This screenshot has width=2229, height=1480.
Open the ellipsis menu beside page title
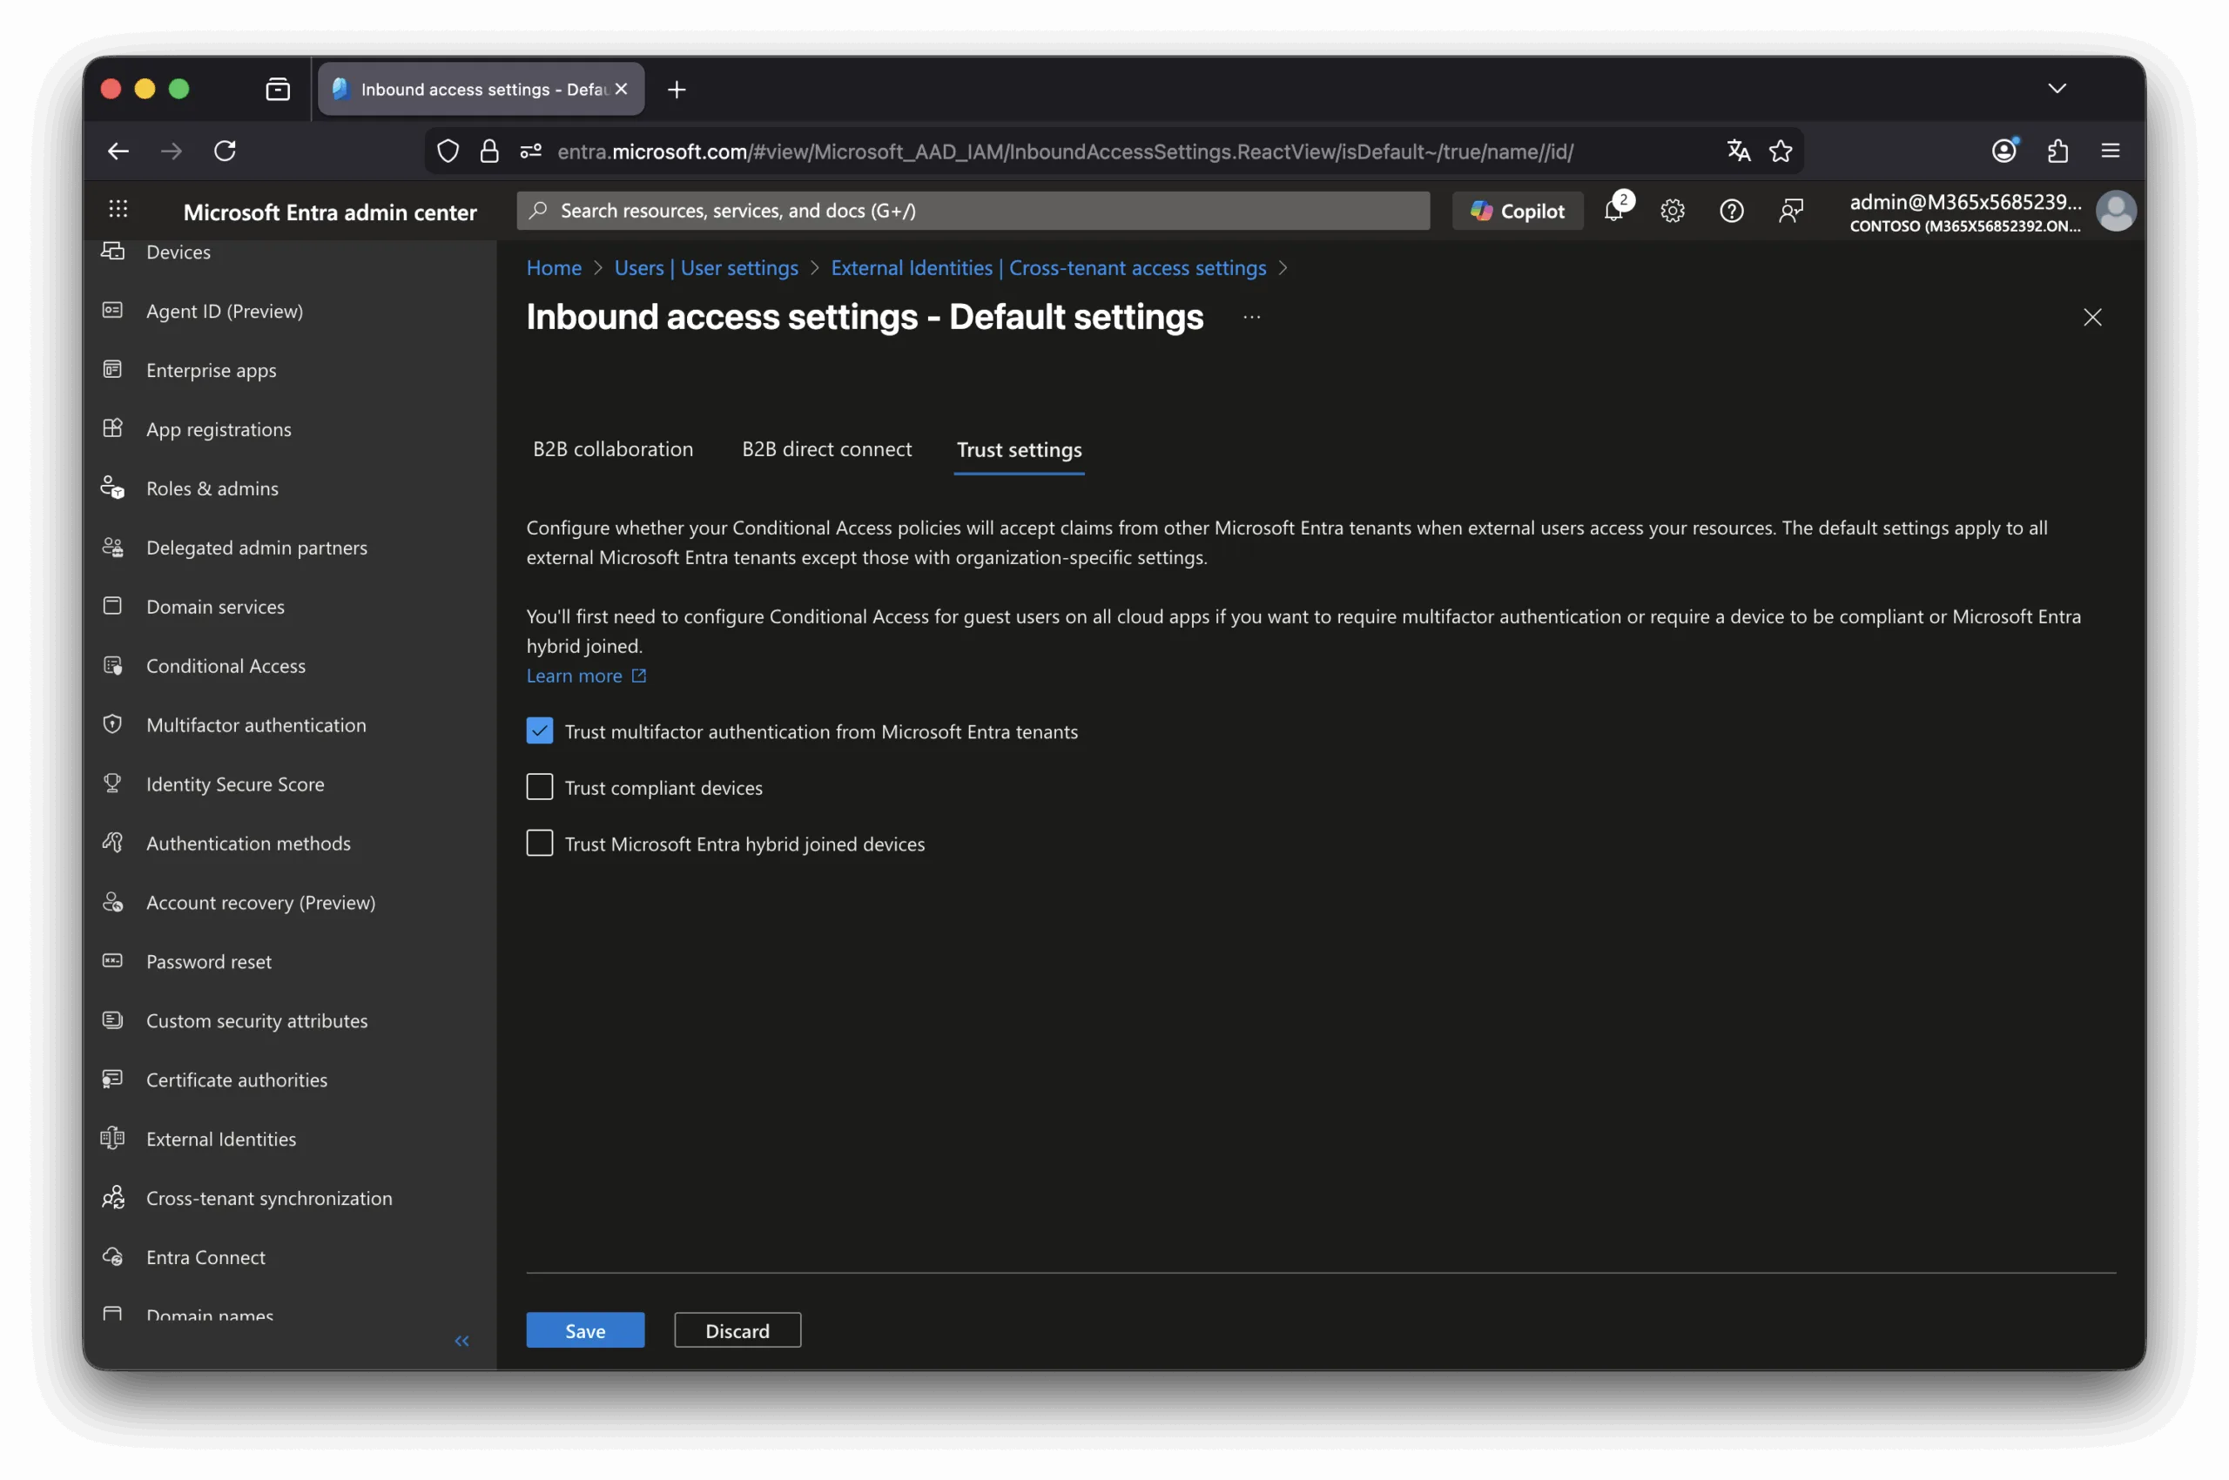click(x=1251, y=317)
